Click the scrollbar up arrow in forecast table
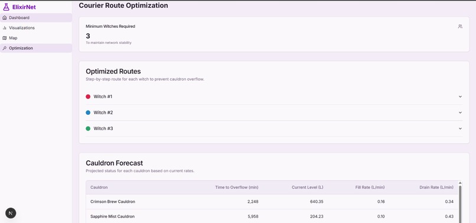 460,183
